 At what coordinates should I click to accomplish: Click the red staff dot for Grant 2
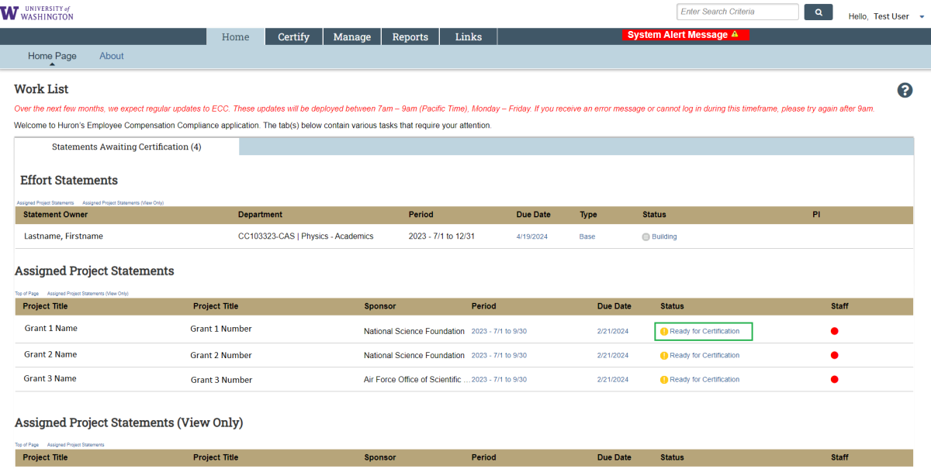(x=835, y=355)
